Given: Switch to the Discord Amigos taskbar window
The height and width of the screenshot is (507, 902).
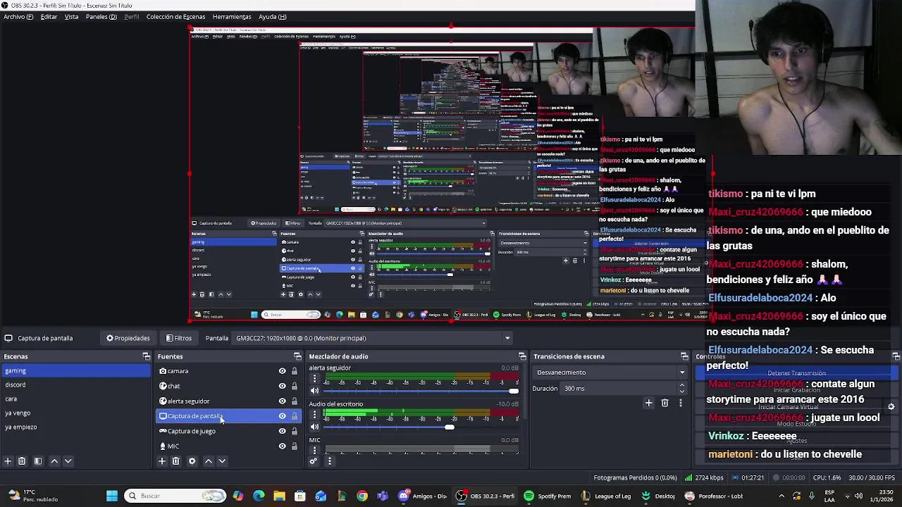Looking at the screenshot, I should tap(423, 496).
